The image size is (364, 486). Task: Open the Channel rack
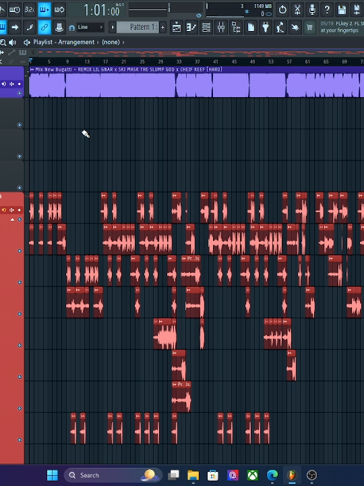click(206, 28)
